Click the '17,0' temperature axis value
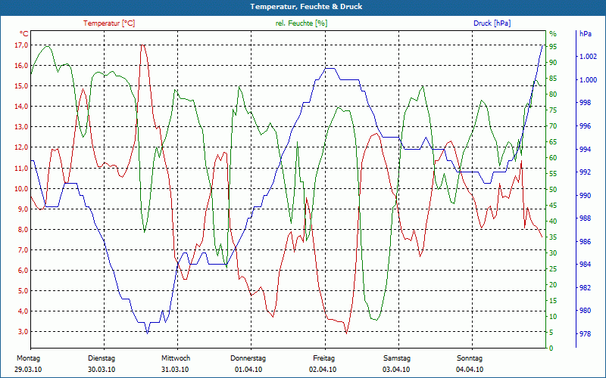The height and width of the screenshot is (378, 606). (x=21, y=45)
